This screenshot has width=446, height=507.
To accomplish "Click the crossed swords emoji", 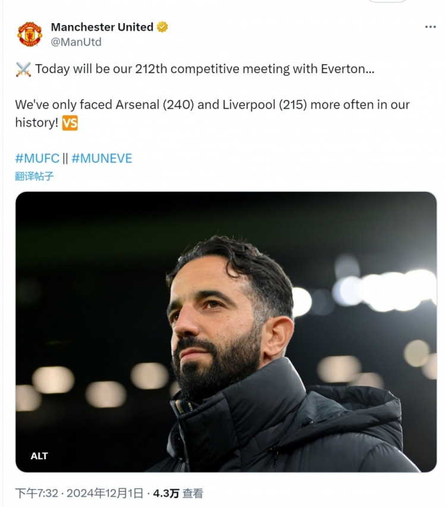I will (23, 69).
